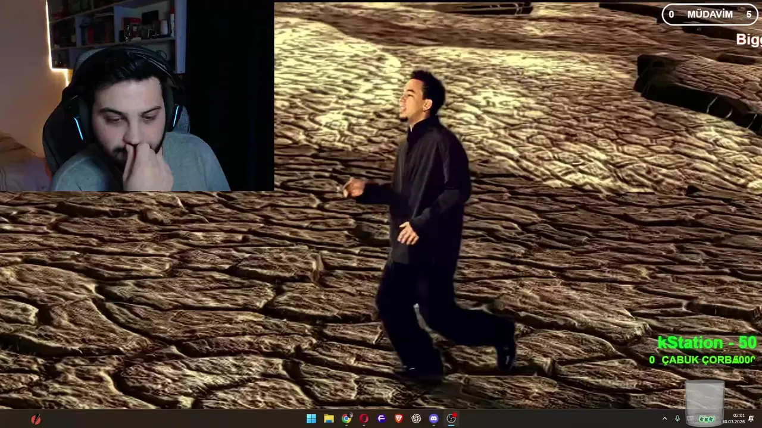The height and width of the screenshot is (428, 762).
Task: Open the notification bell icon
Action: pyautogui.click(x=751, y=418)
